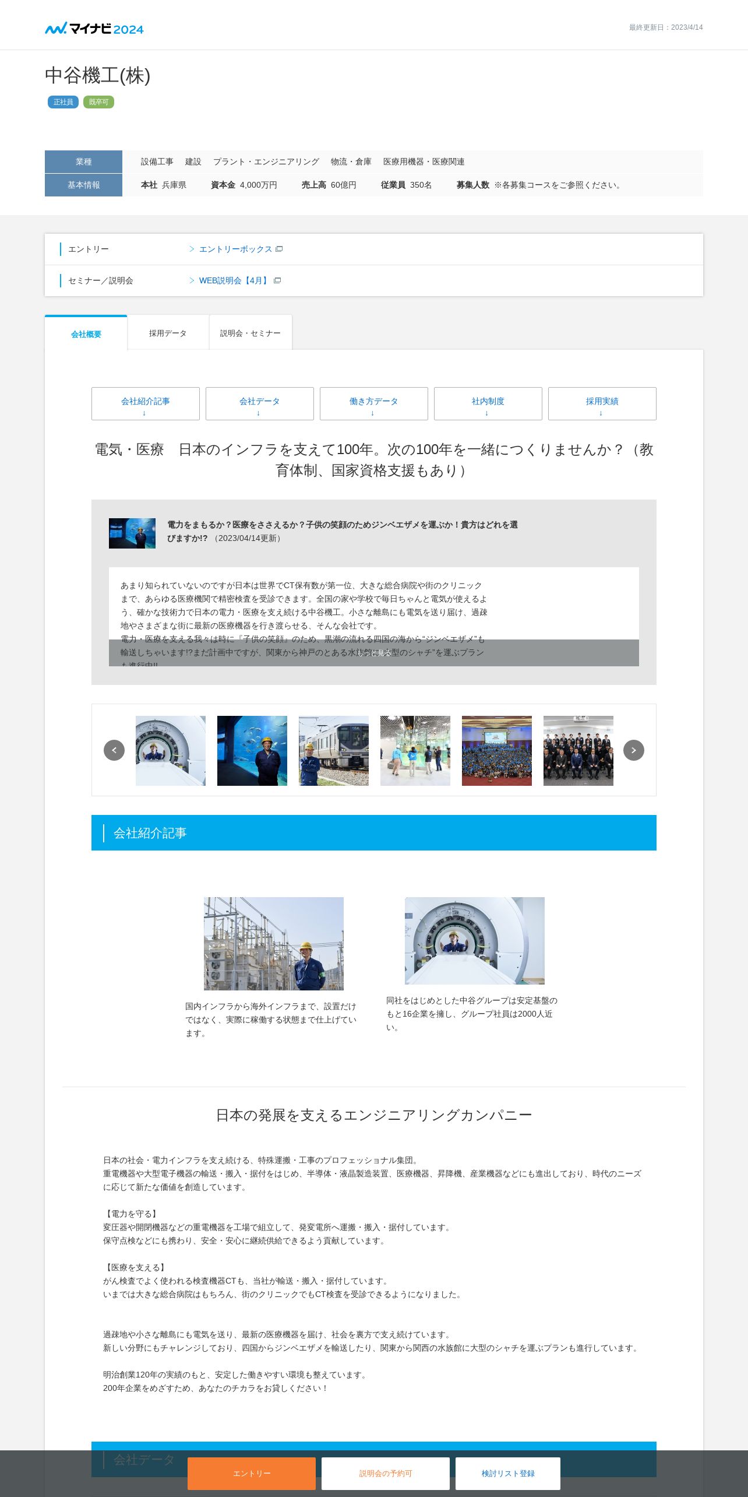Click the 従業員 350名 value
The height and width of the screenshot is (1497, 748).
pos(407,185)
